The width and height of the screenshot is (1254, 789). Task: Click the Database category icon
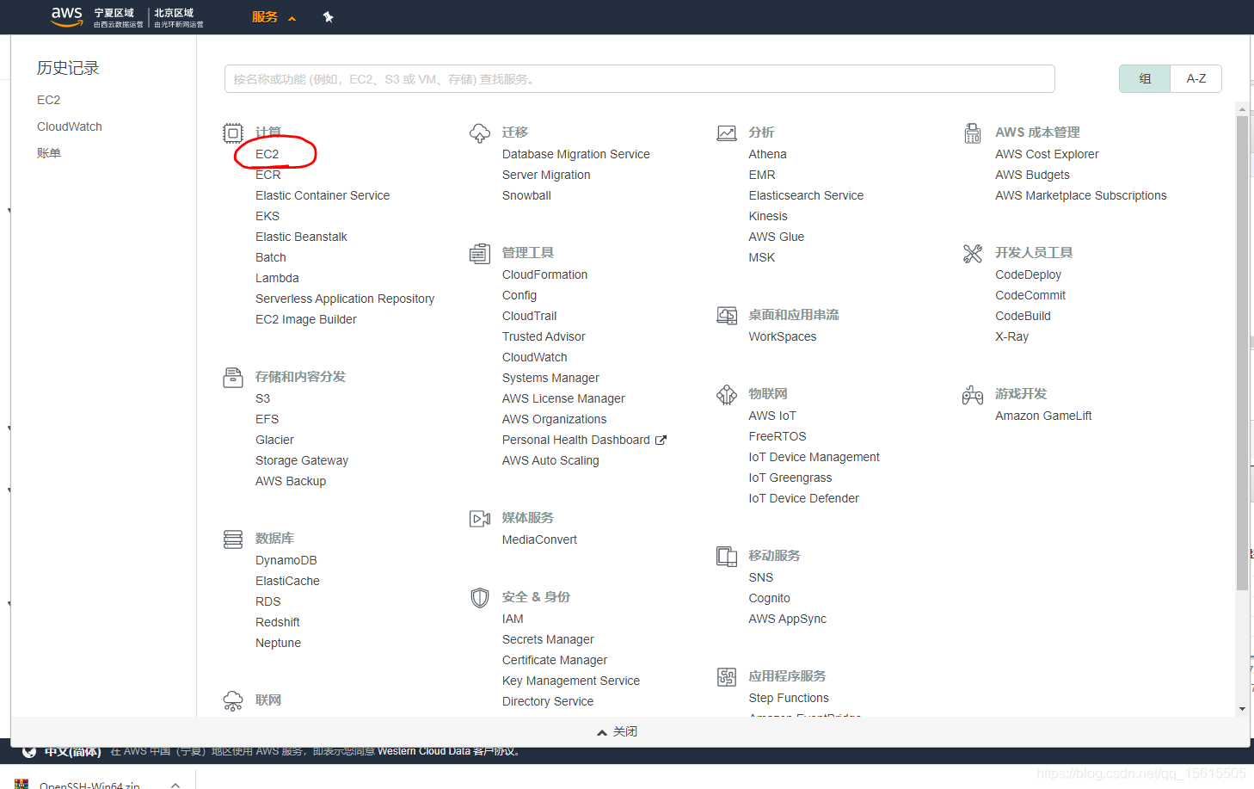(x=233, y=539)
